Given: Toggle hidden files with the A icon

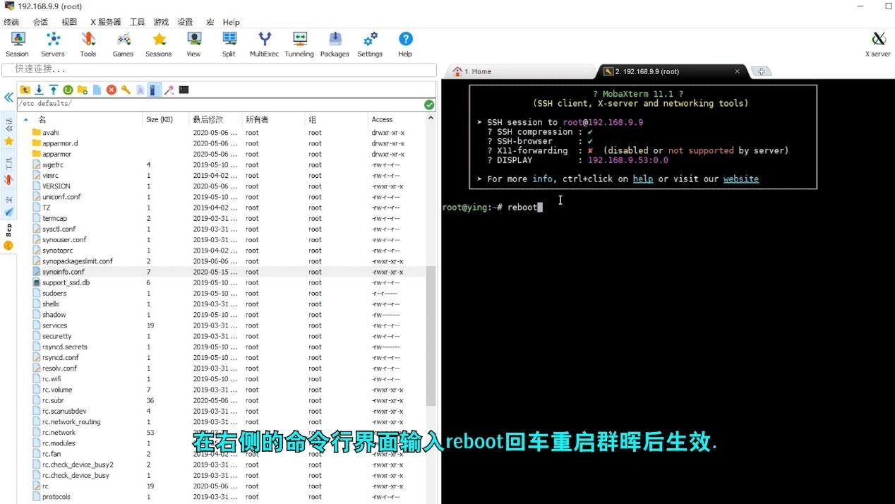Looking at the screenshot, I should (142, 90).
